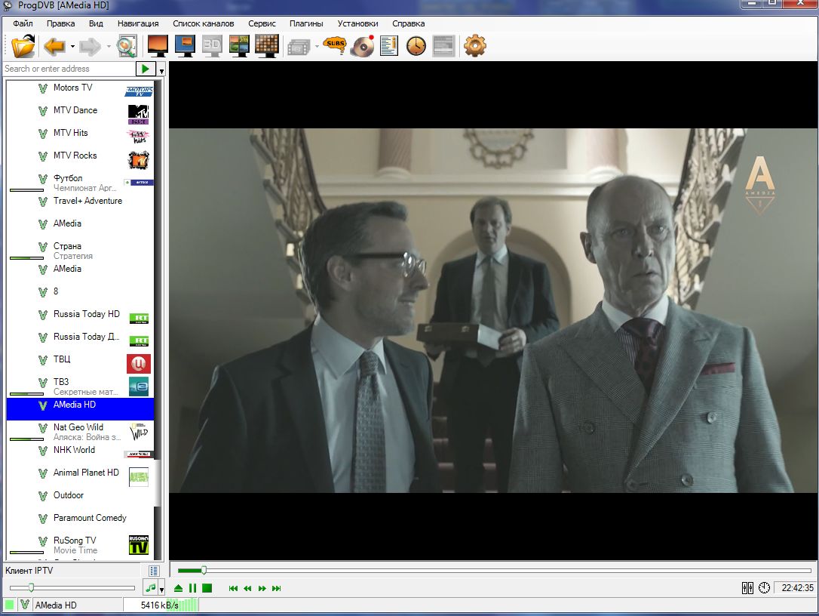This screenshot has width=819, height=616.
Task: Expand the back arrow history dropdown
Action: click(72, 47)
